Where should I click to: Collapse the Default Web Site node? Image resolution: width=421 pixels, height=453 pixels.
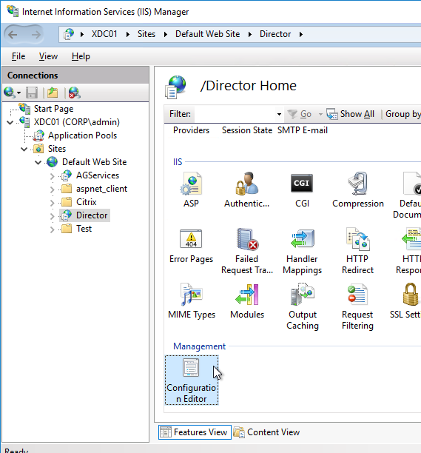click(38, 162)
